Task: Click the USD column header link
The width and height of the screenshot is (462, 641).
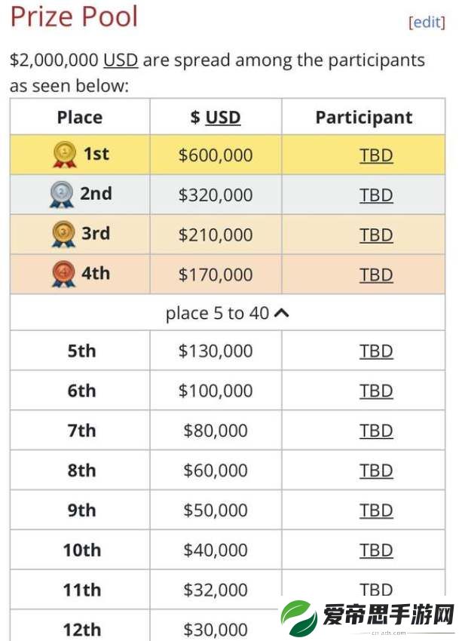Action: click(222, 118)
